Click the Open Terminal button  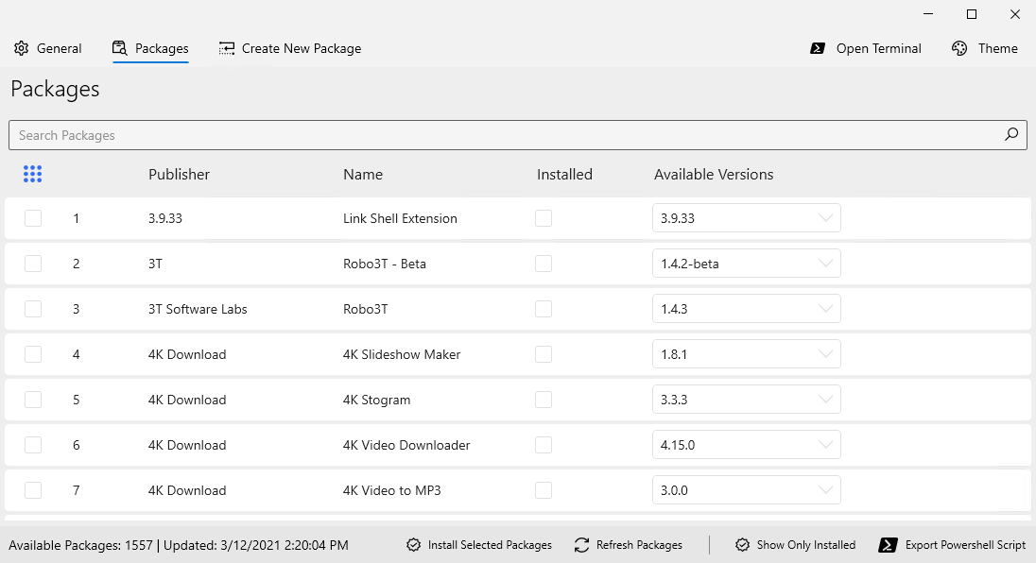(x=866, y=48)
